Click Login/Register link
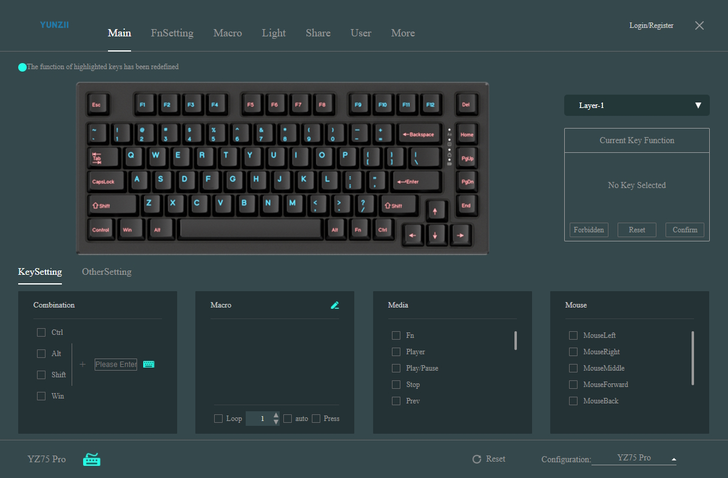The height and width of the screenshot is (478, 728). coord(652,25)
